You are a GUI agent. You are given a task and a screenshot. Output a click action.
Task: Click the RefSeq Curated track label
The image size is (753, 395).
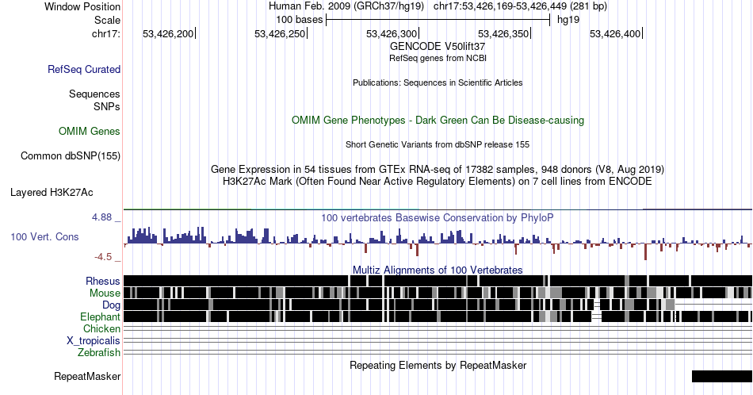[x=84, y=69]
